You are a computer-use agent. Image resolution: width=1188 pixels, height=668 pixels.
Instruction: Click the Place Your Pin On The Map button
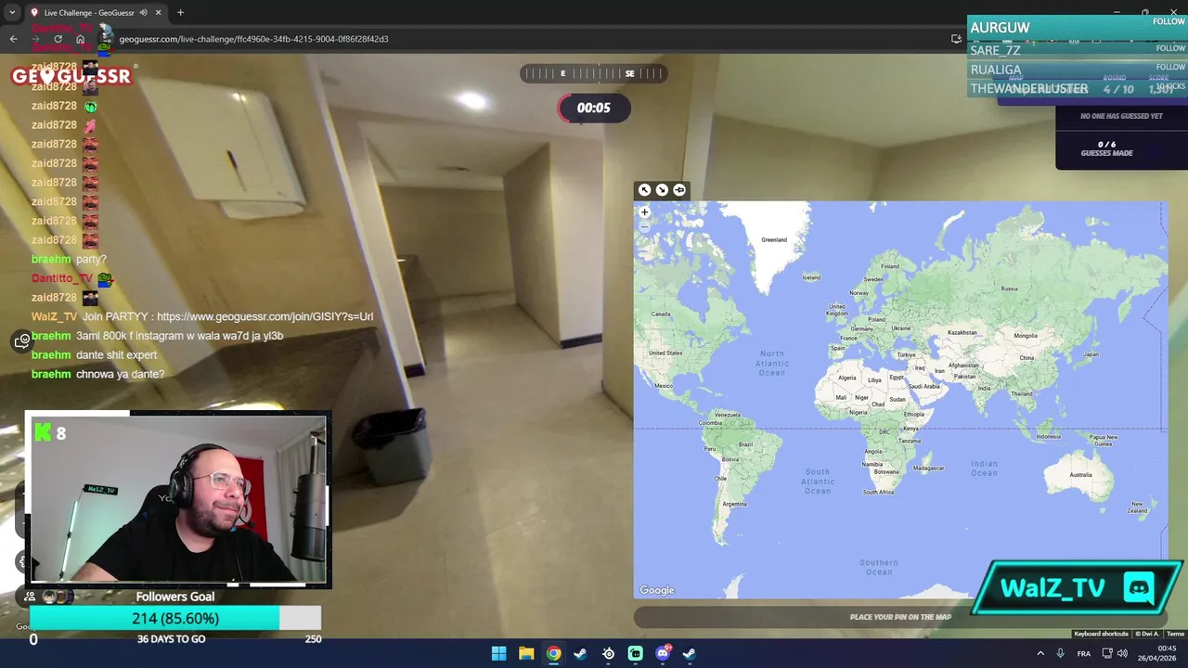[900, 617]
